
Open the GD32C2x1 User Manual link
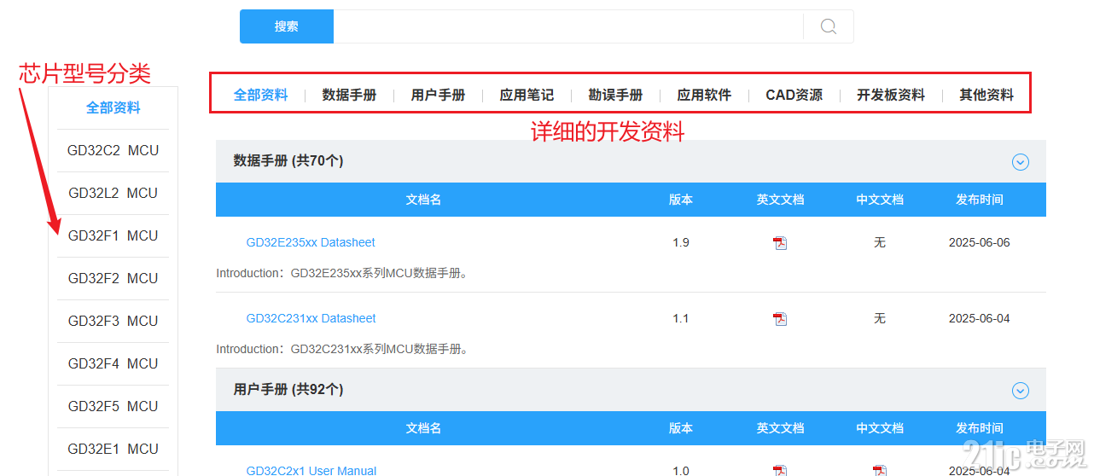click(311, 470)
